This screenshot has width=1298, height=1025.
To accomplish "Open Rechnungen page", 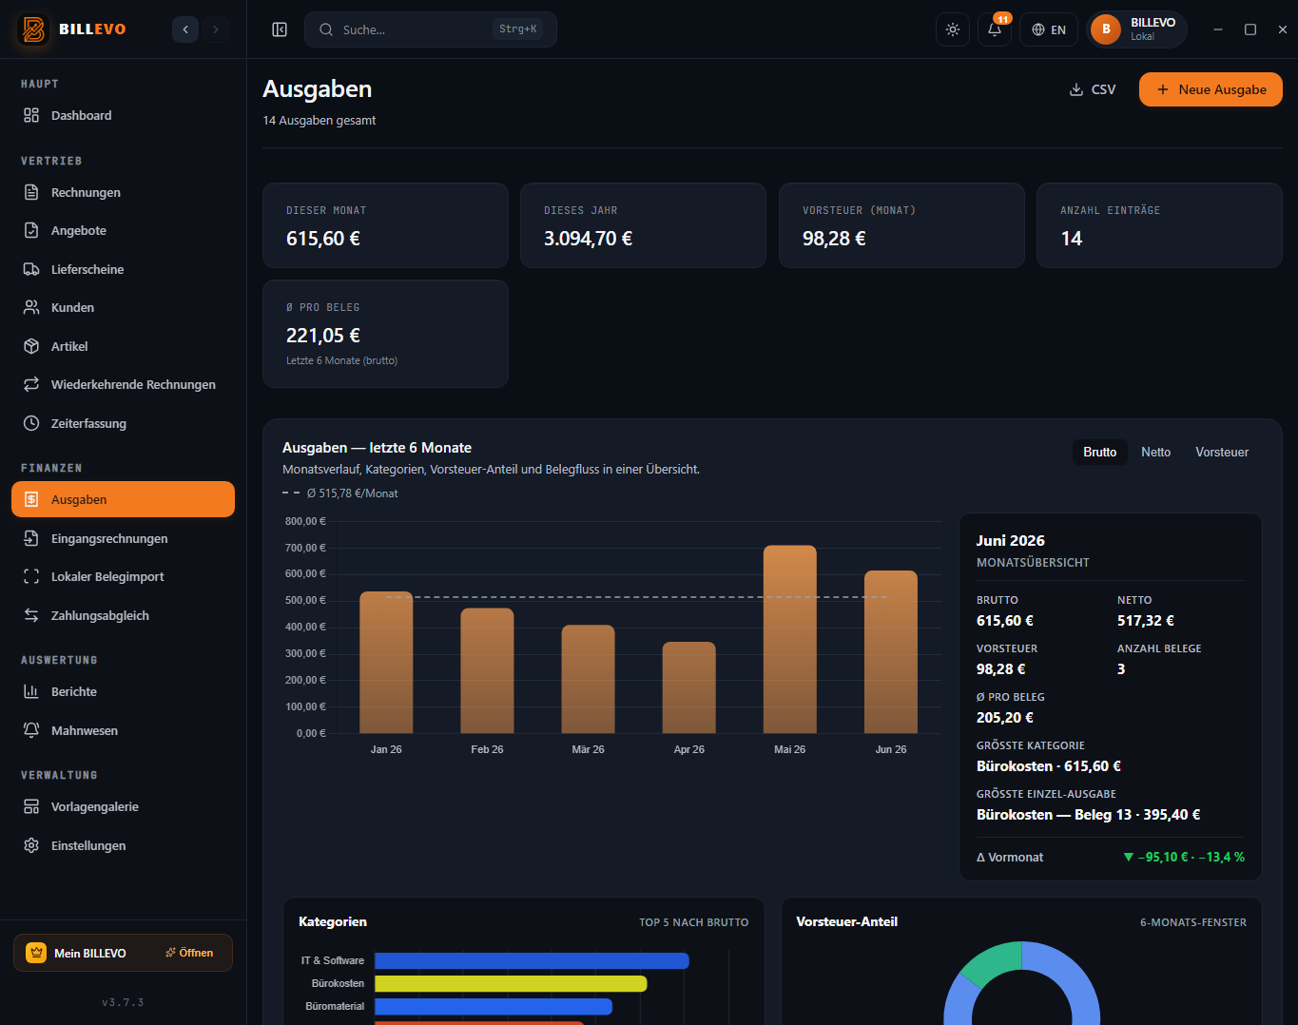I will (123, 192).
